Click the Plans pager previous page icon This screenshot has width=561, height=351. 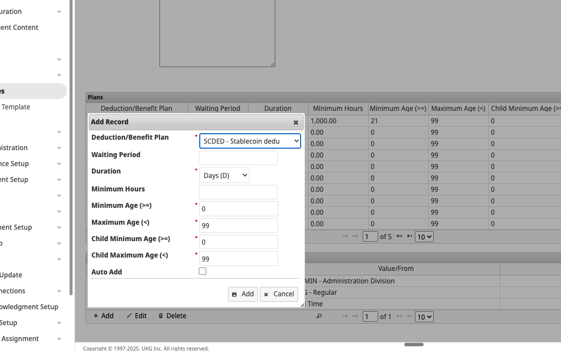click(355, 236)
